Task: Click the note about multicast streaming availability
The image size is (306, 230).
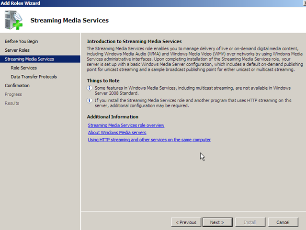Action: pos(193,91)
